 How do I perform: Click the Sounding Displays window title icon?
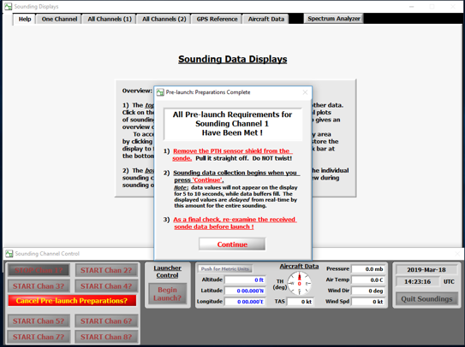9,6
